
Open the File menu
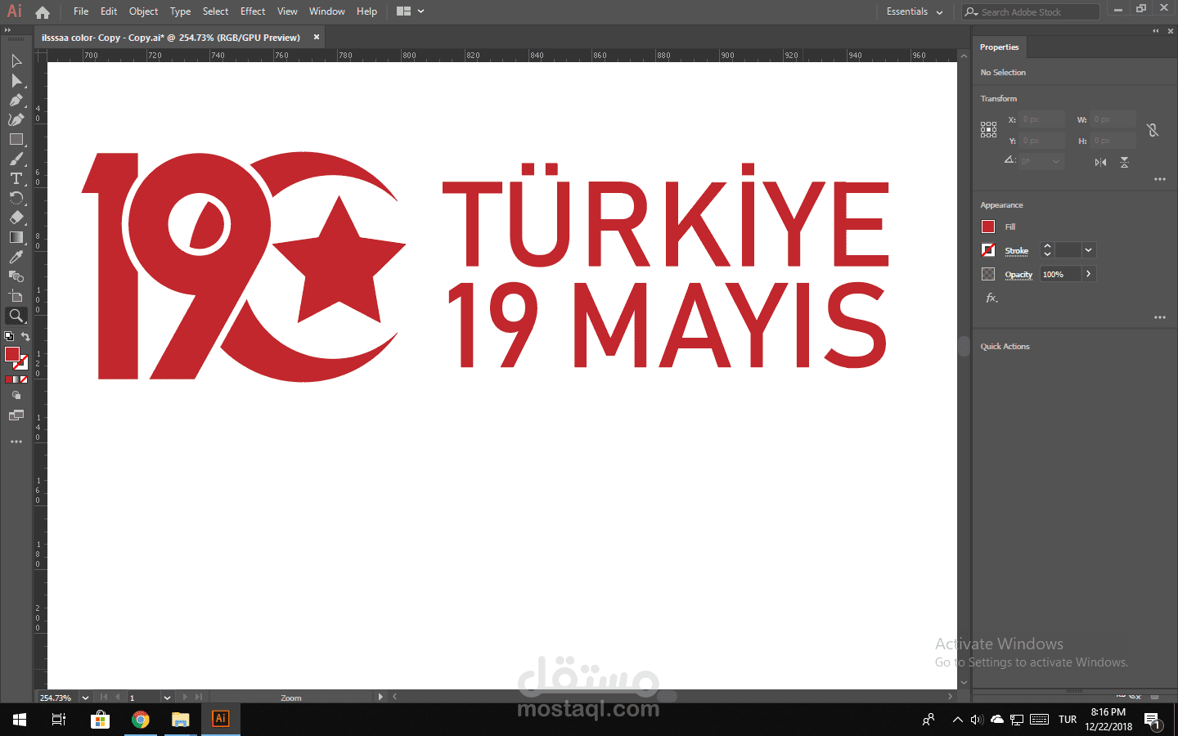pos(81,11)
